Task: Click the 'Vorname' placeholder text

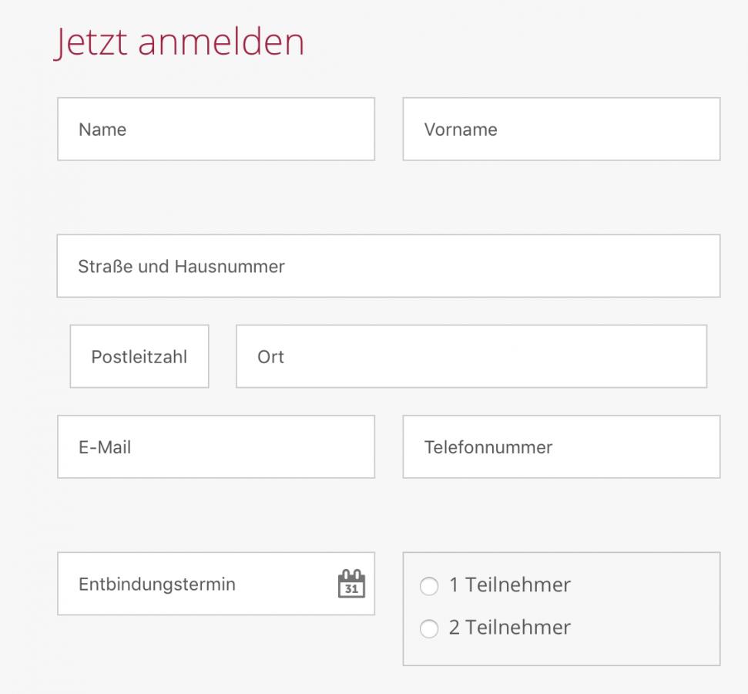Action: click(x=461, y=130)
